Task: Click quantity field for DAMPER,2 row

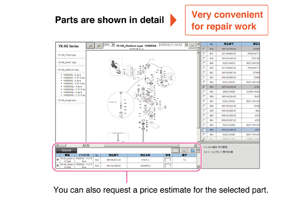Action: click(168, 166)
